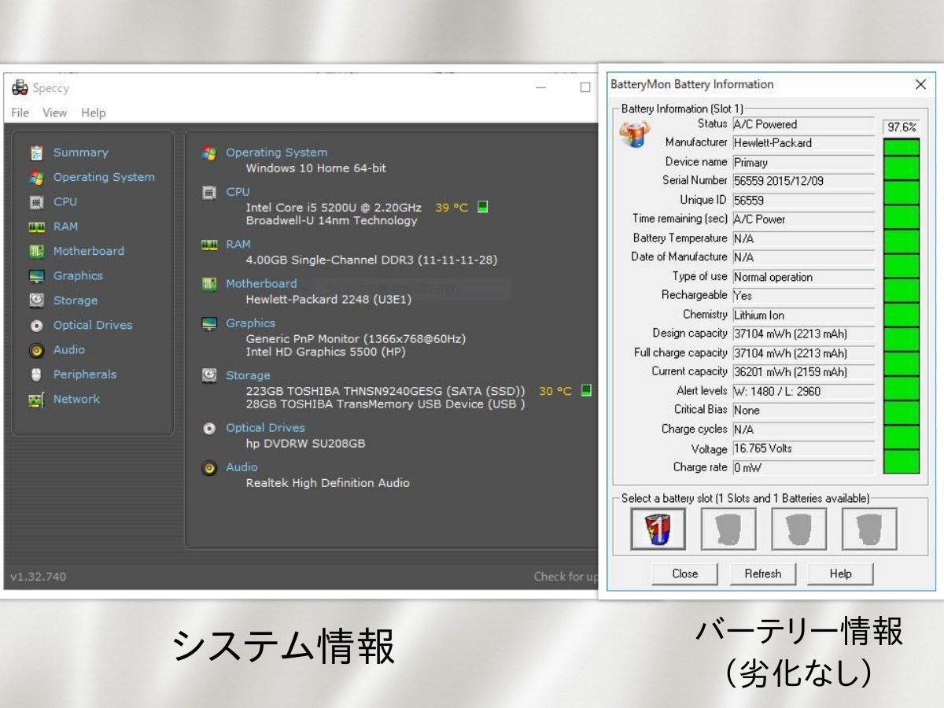Open the Operating System heading link in main panel
This screenshot has height=708, width=944.
[276, 153]
